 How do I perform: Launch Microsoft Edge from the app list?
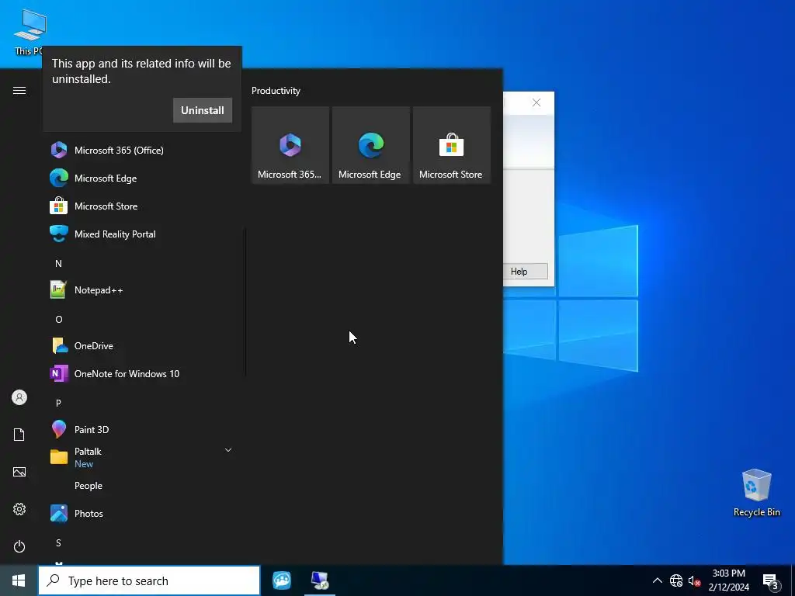point(142,178)
